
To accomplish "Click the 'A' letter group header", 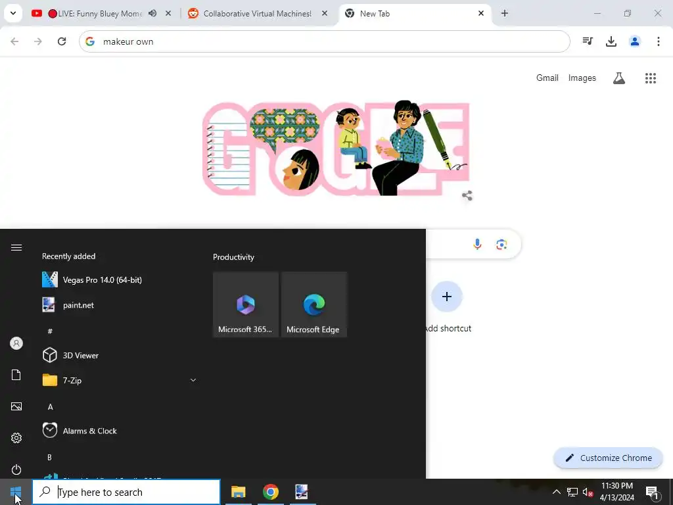I will tap(50, 406).
